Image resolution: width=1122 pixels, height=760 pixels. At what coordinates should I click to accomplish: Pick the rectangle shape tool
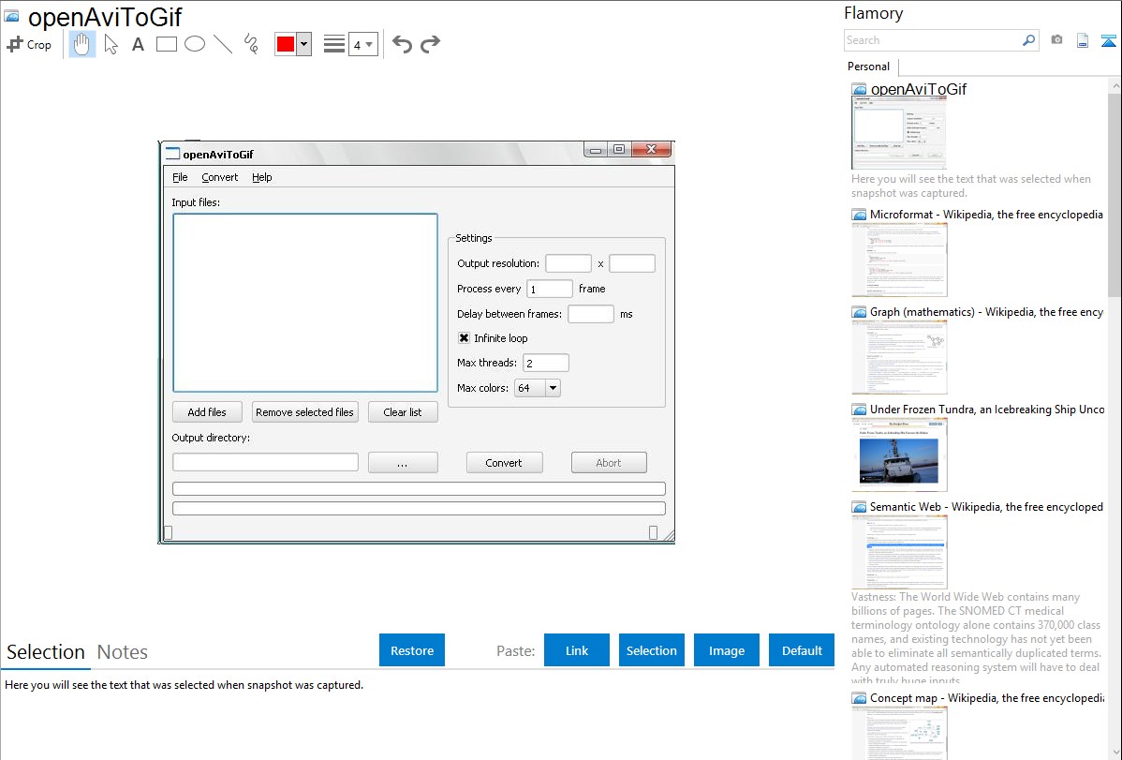167,44
